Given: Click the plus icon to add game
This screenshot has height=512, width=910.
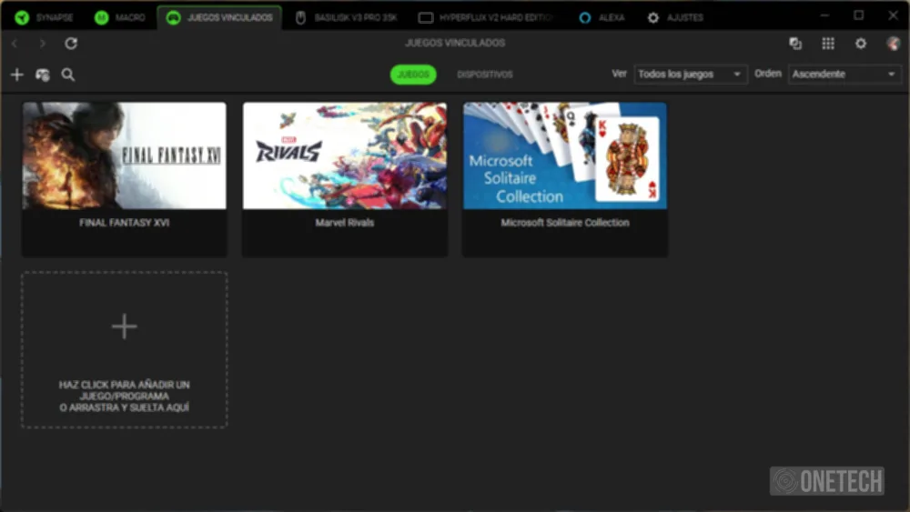Looking at the screenshot, I should [x=16, y=75].
